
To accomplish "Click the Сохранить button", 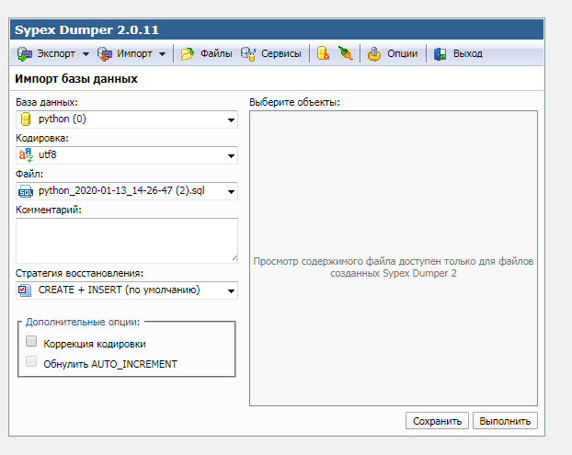I will tap(437, 421).
